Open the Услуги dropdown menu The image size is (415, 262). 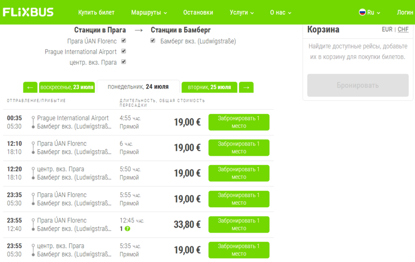click(241, 13)
